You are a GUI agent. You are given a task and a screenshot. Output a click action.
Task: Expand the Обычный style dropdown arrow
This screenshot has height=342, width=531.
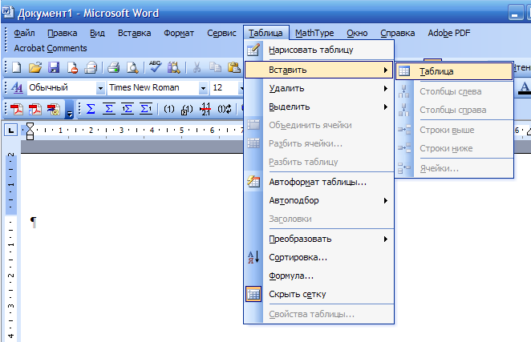100,88
